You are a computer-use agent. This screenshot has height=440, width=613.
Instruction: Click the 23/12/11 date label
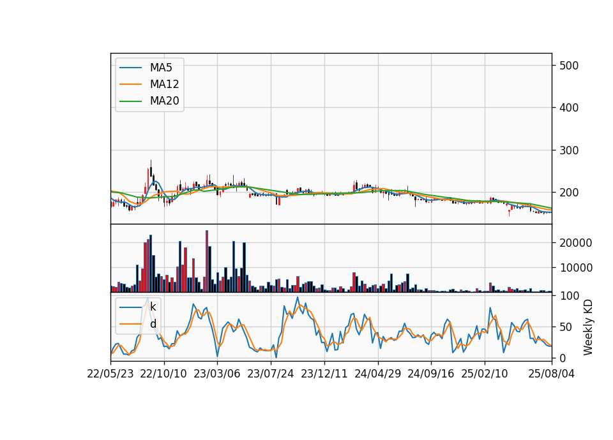pyautogui.click(x=324, y=374)
